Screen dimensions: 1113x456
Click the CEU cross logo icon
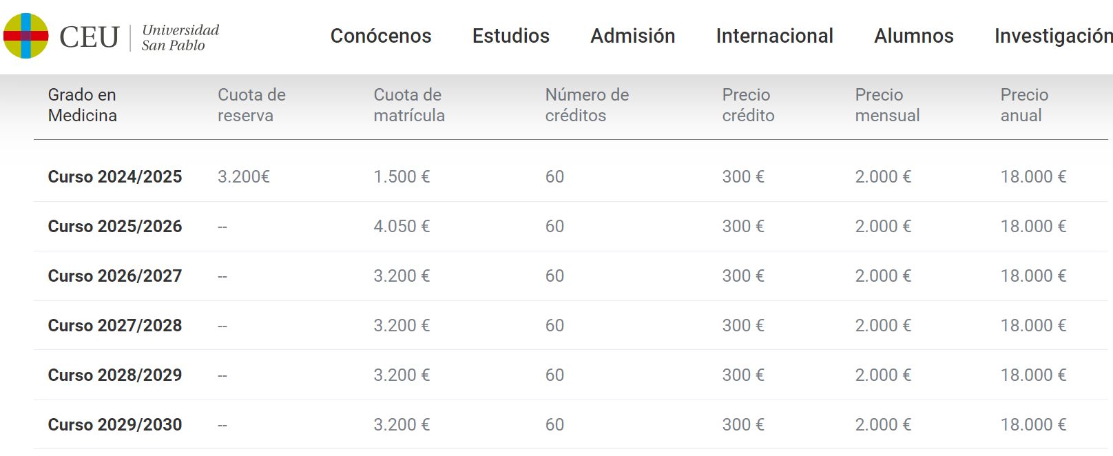[26, 36]
